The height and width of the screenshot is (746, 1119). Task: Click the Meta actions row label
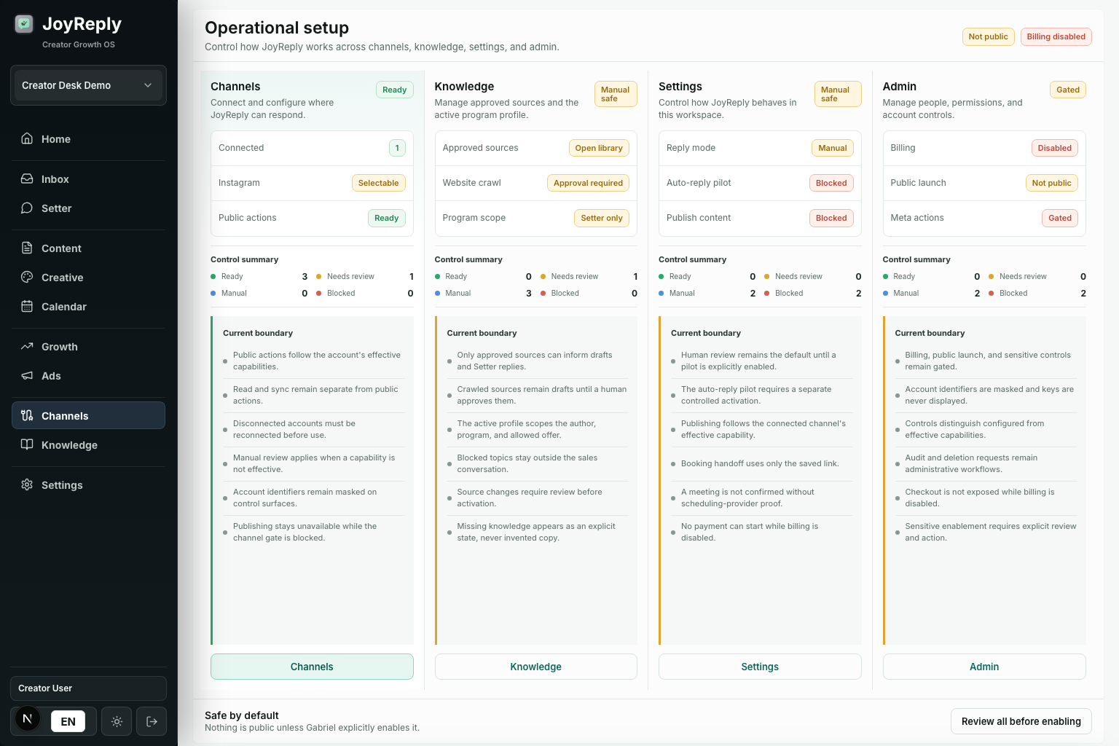point(916,218)
